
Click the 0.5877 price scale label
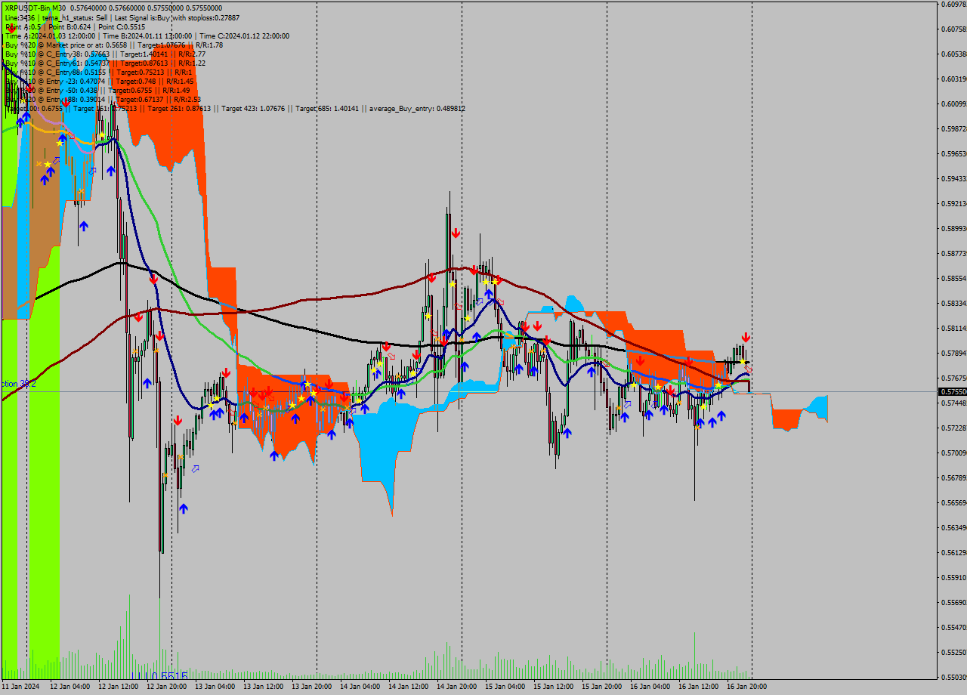pyautogui.click(x=954, y=253)
